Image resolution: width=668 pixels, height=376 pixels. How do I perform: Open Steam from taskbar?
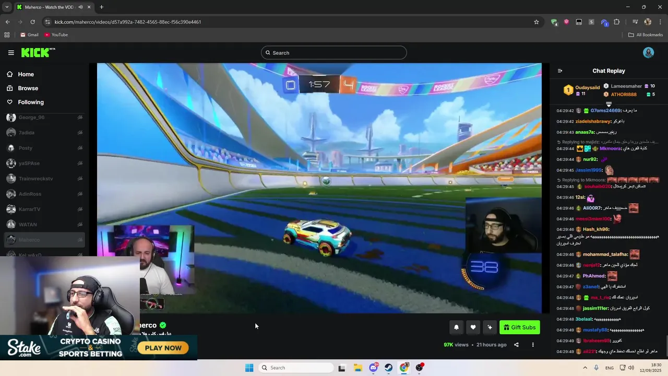(389, 368)
